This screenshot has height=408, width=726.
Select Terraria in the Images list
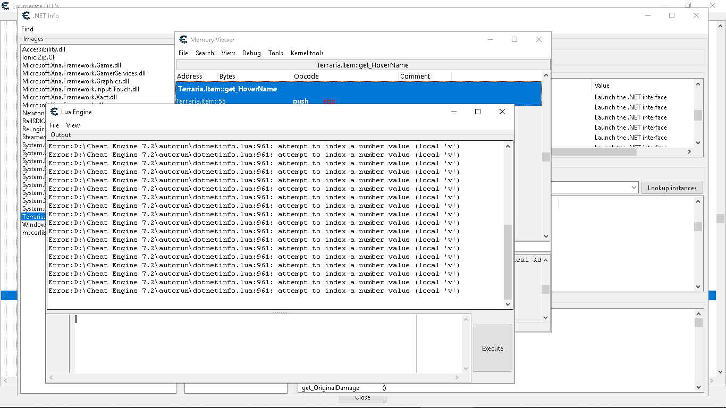click(x=33, y=216)
